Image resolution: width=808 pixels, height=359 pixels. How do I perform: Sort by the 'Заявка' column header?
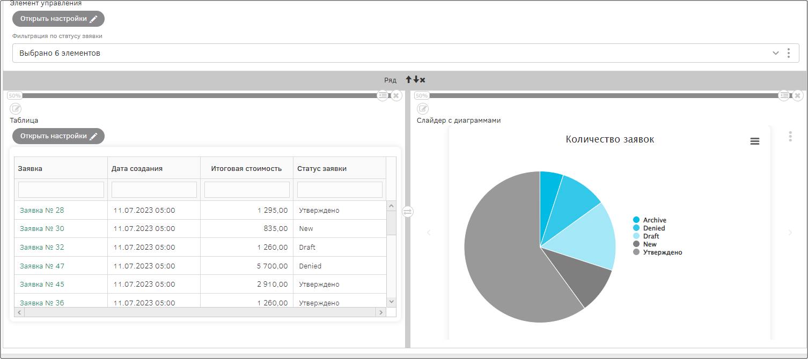(61, 168)
